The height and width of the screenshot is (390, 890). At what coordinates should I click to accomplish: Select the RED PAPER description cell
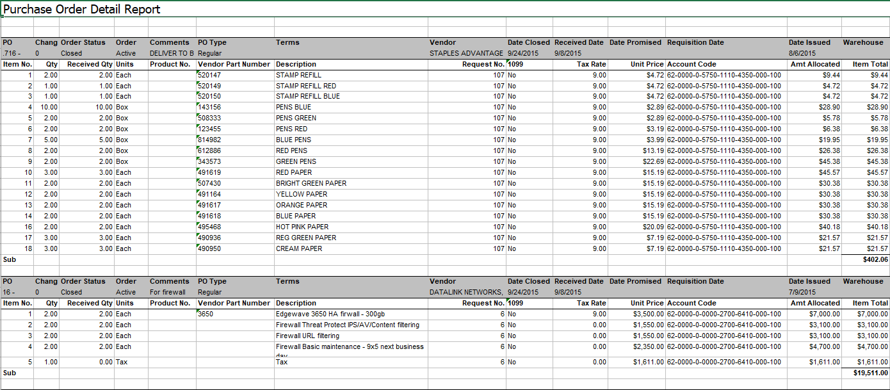pyautogui.click(x=352, y=173)
